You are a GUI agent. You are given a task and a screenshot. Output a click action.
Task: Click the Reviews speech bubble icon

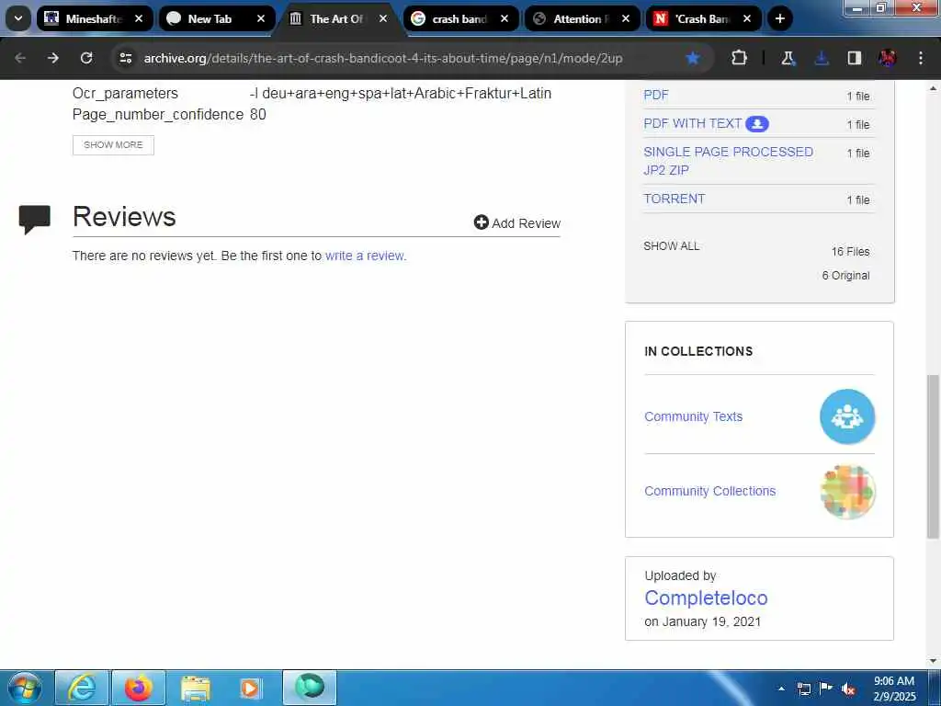click(35, 219)
